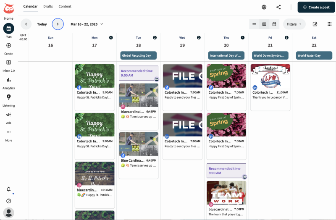Select Tuesday's Recommended time 9:00 AM slot
This screenshot has width=336, height=220.
[x=139, y=73]
